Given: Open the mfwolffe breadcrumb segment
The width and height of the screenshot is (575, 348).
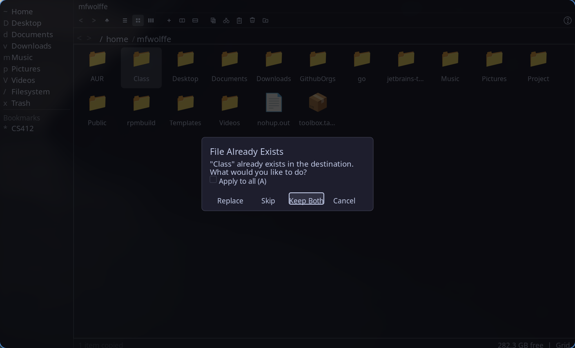Looking at the screenshot, I should tap(154, 39).
